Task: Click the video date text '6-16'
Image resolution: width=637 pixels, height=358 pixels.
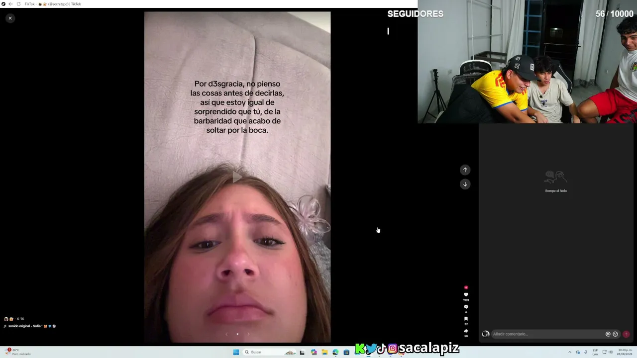Action: coord(20,319)
